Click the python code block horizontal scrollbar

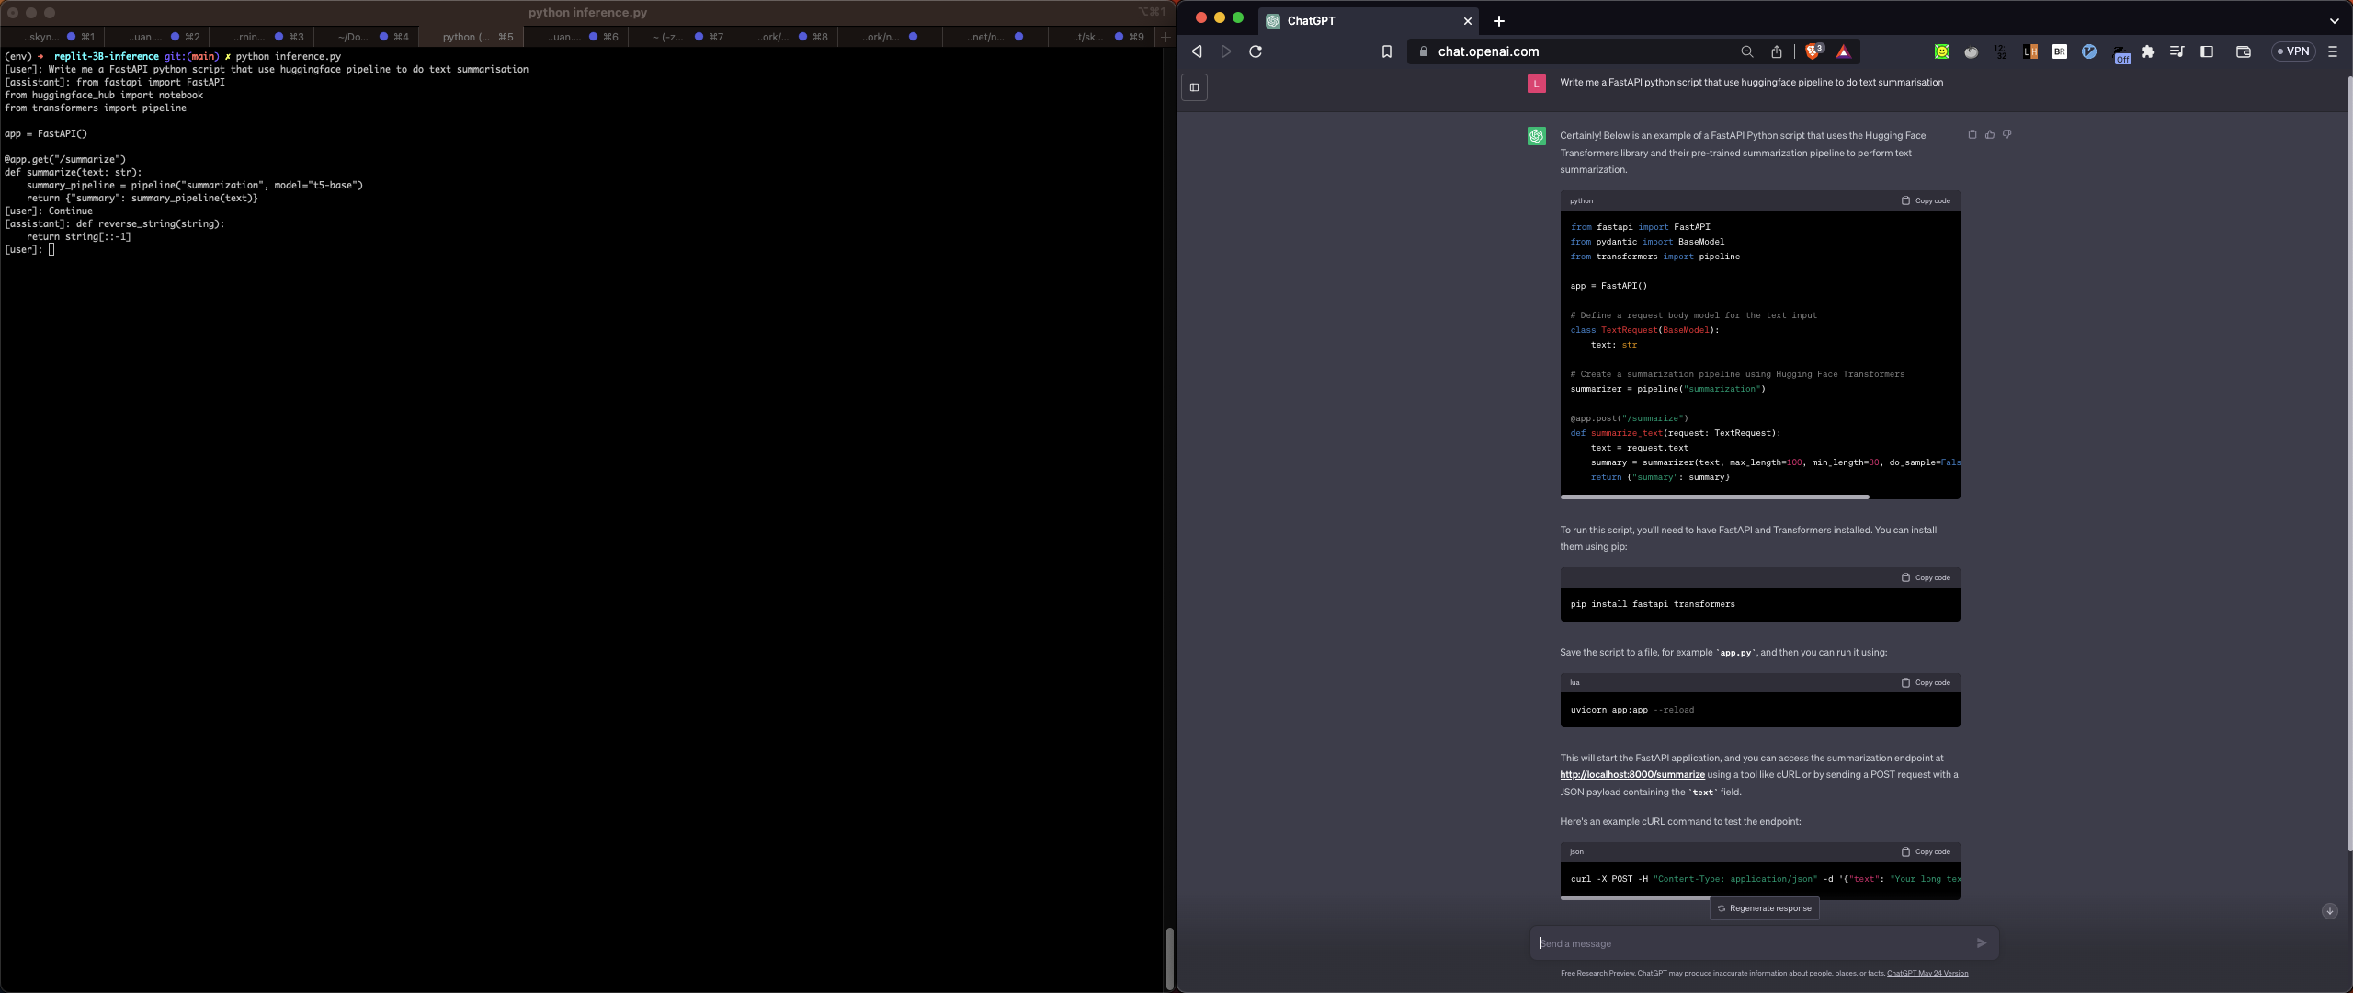tap(1714, 496)
